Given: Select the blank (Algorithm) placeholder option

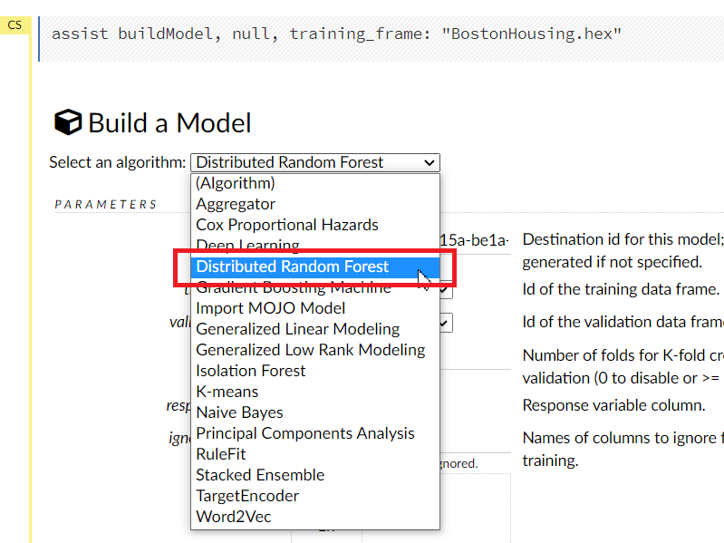Looking at the screenshot, I should pos(235,183).
